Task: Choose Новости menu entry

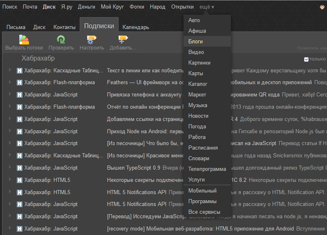Action: click(x=207, y=116)
